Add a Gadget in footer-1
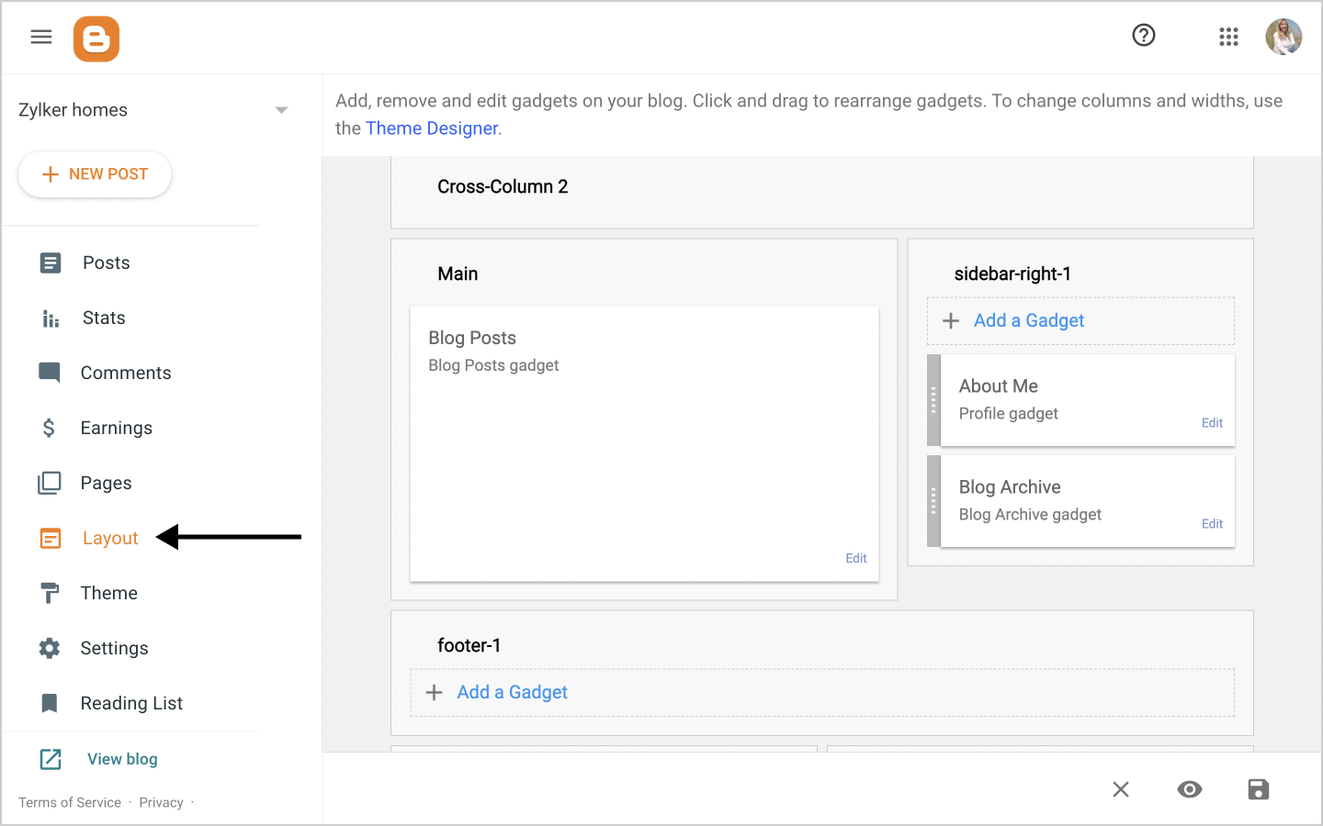This screenshot has width=1323, height=826. [512, 693]
